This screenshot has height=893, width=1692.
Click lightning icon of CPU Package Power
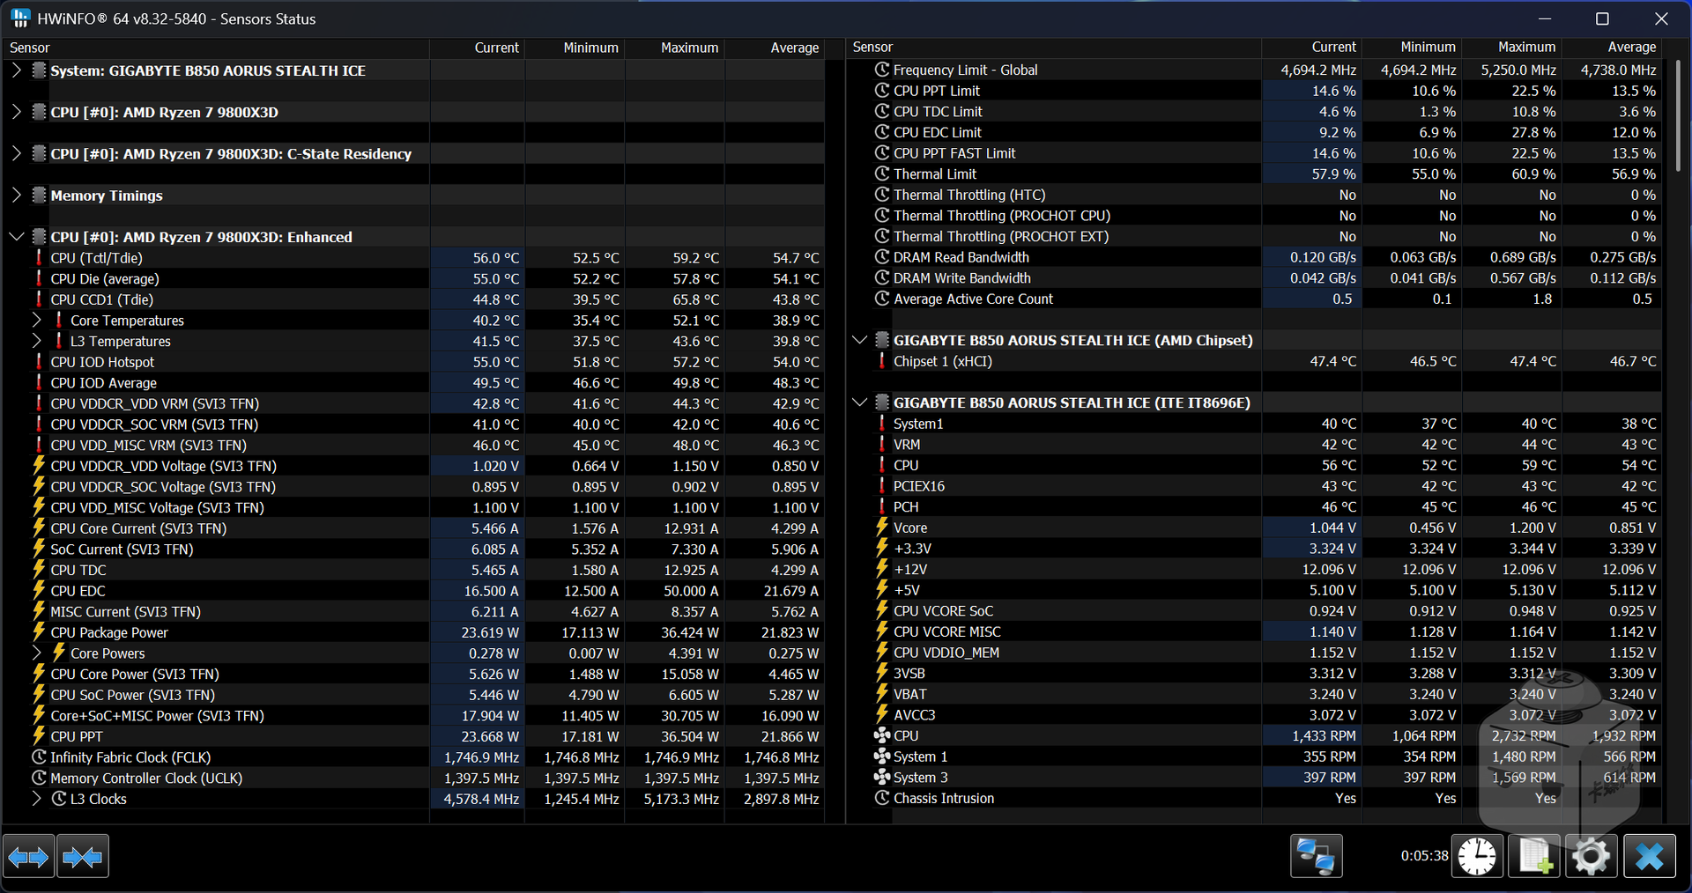(x=39, y=632)
